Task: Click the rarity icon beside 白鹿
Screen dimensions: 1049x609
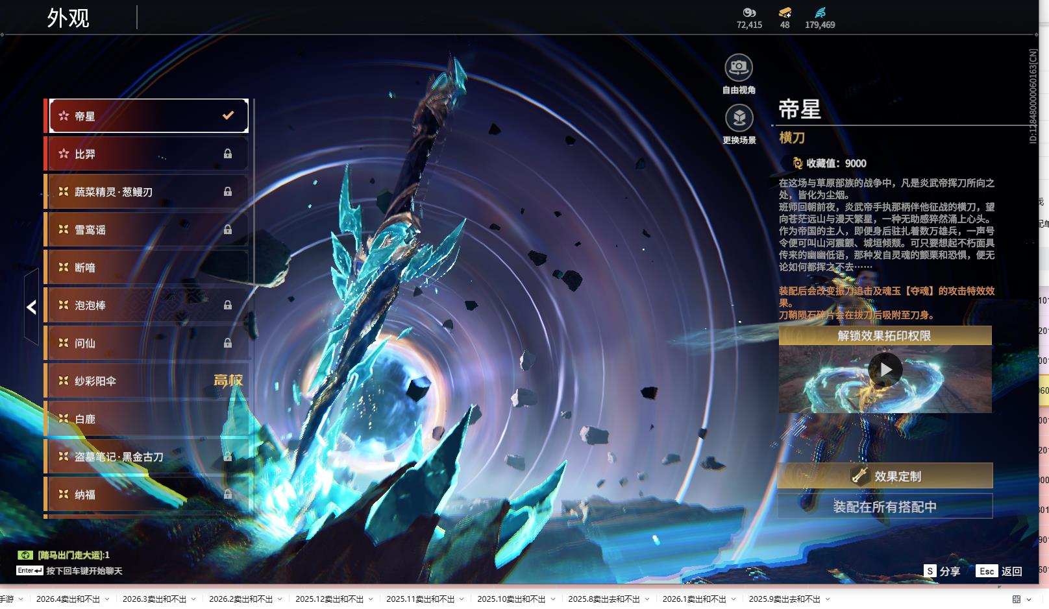Action: 64,418
